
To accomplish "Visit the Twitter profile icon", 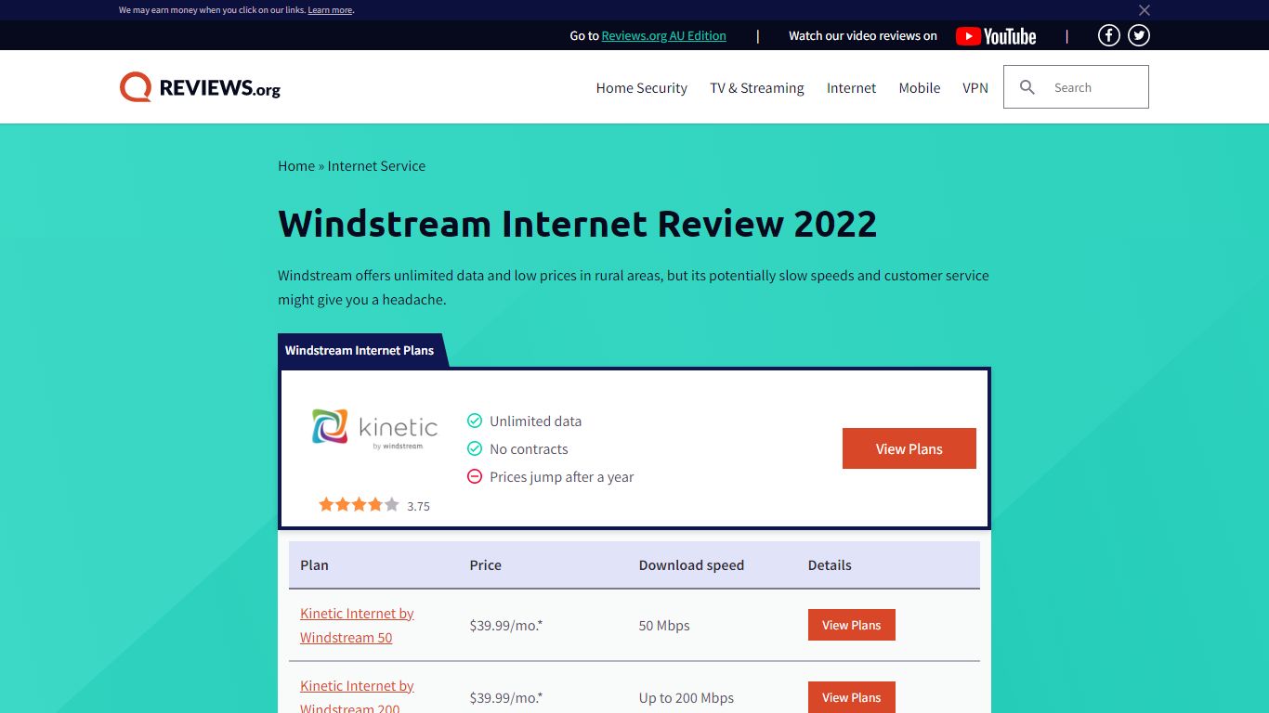I will point(1139,35).
